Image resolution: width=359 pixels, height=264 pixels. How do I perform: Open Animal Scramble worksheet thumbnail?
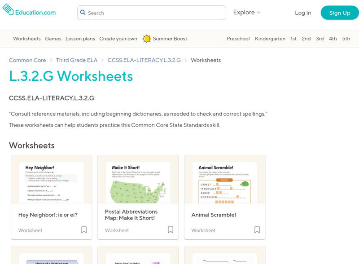(225, 179)
